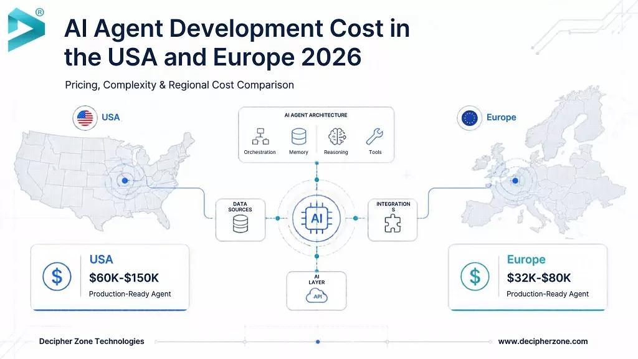Click the 'Europe' heading in the cost card
This screenshot has width=638, height=359.
pyautogui.click(x=526, y=260)
